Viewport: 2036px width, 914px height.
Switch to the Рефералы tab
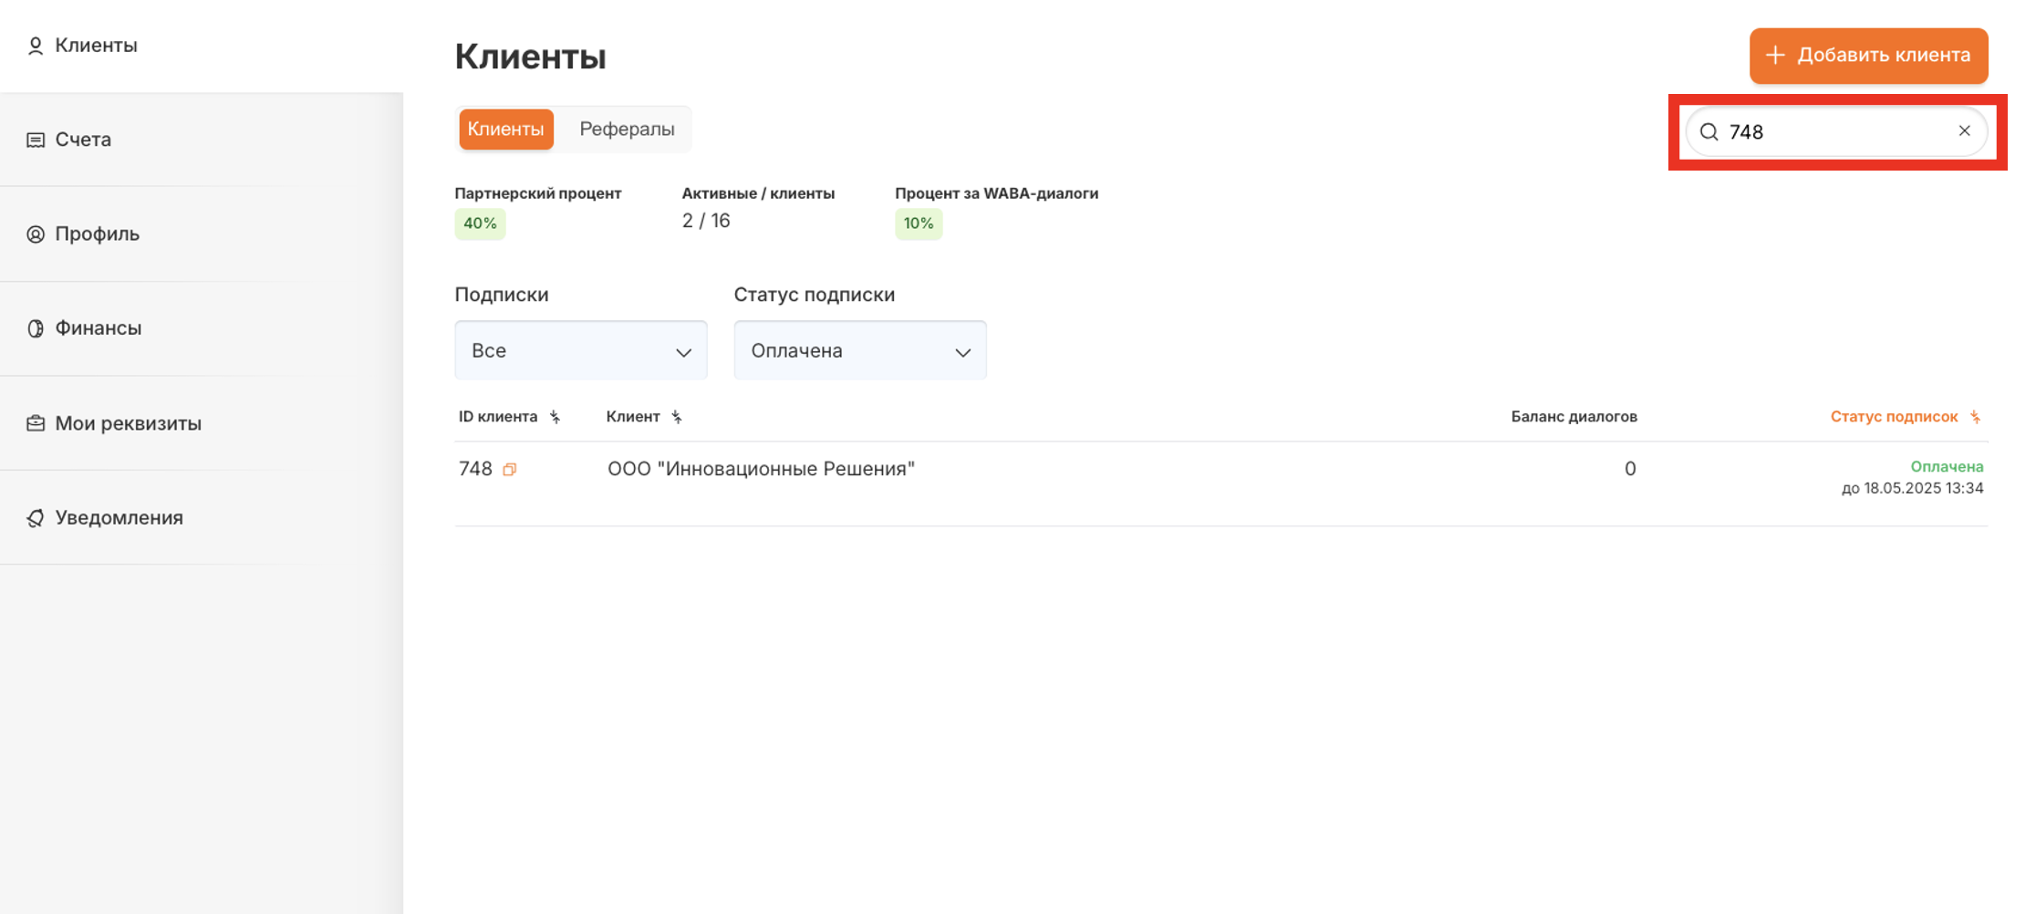pyautogui.click(x=627, y=130)
